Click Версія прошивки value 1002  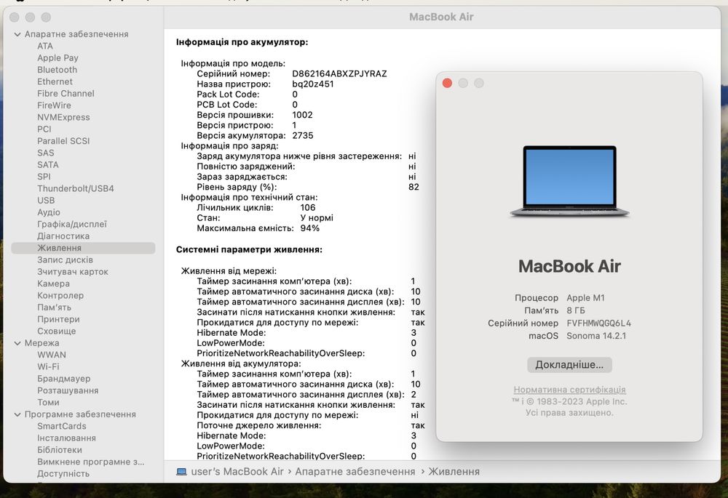click(x=302, y=115)
